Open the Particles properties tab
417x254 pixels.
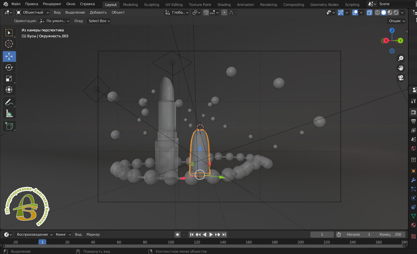pos(414,189)
